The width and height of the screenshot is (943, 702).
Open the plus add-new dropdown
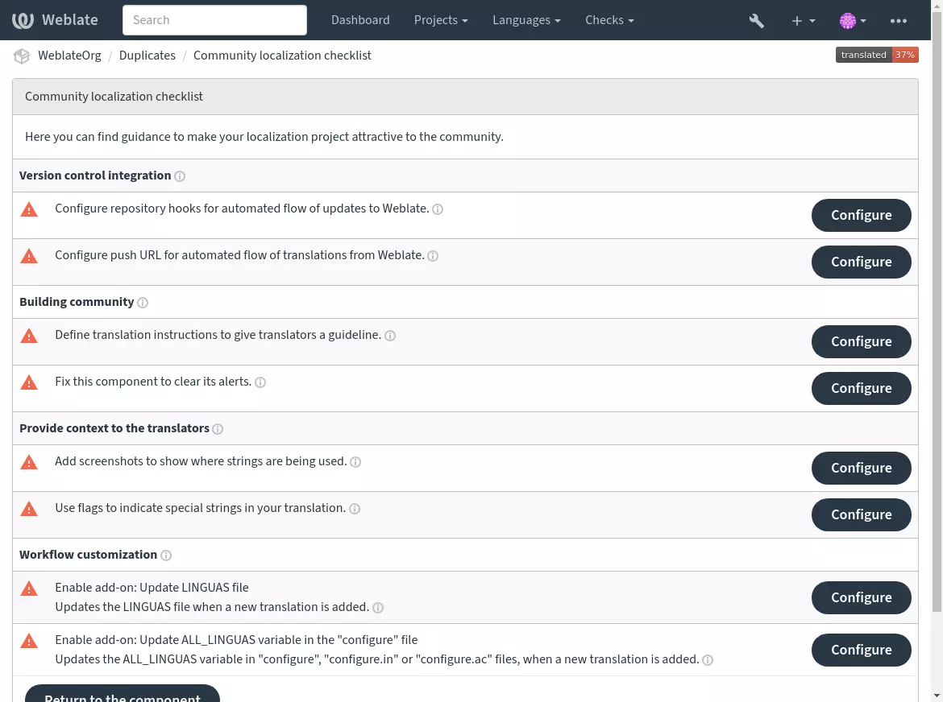(803, 20)
